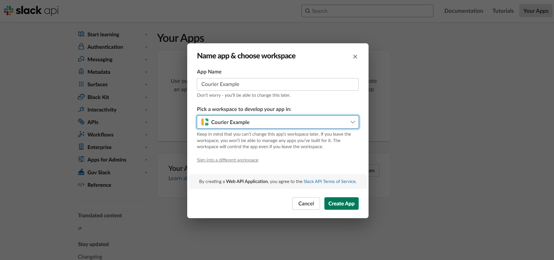This screenshot has height=260, width=554.
Task: Select Start learning in sidebar
Action: [x=103, y=35]
